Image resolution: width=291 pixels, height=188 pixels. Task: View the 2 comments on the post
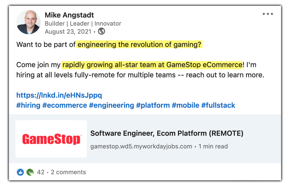coord(68,172)
